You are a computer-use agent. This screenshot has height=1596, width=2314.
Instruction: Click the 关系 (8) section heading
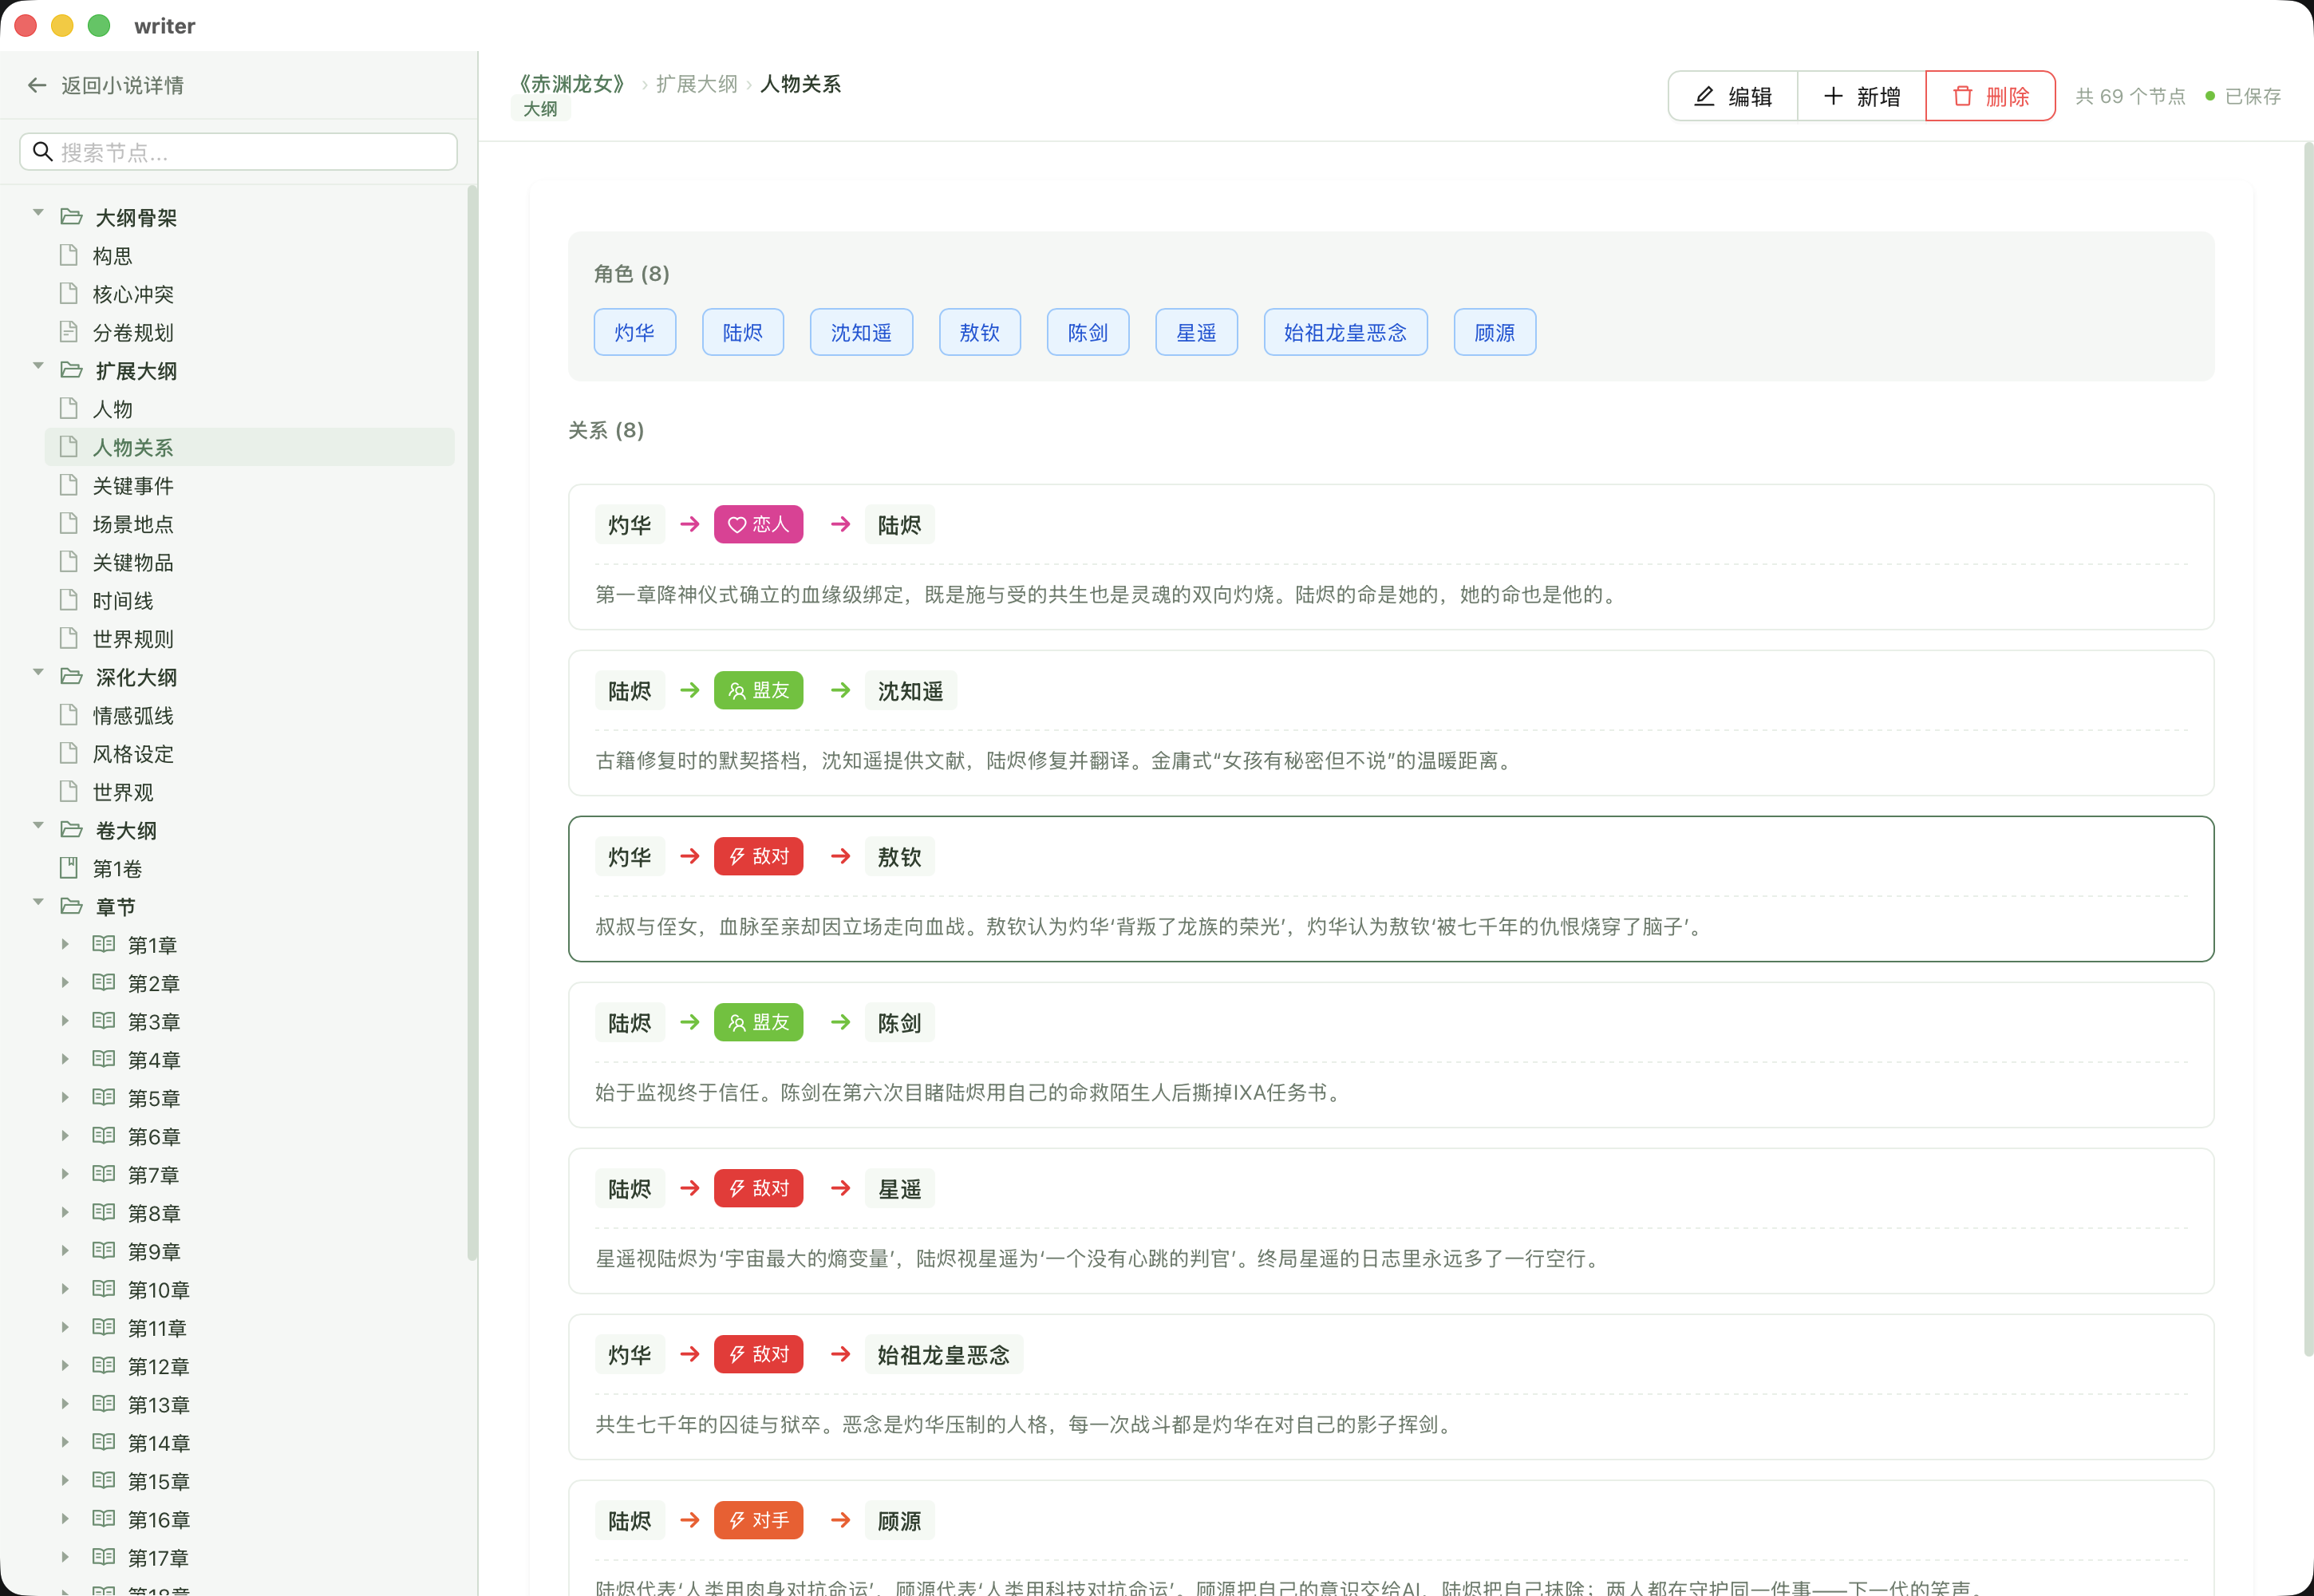[x=606, y=430]
